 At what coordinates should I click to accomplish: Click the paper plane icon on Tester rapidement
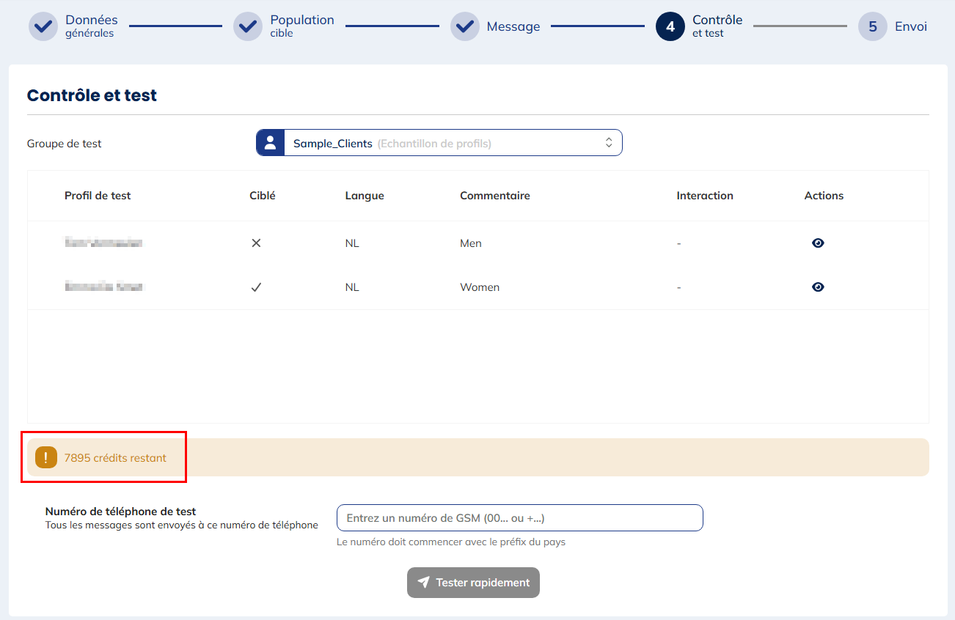423,583
